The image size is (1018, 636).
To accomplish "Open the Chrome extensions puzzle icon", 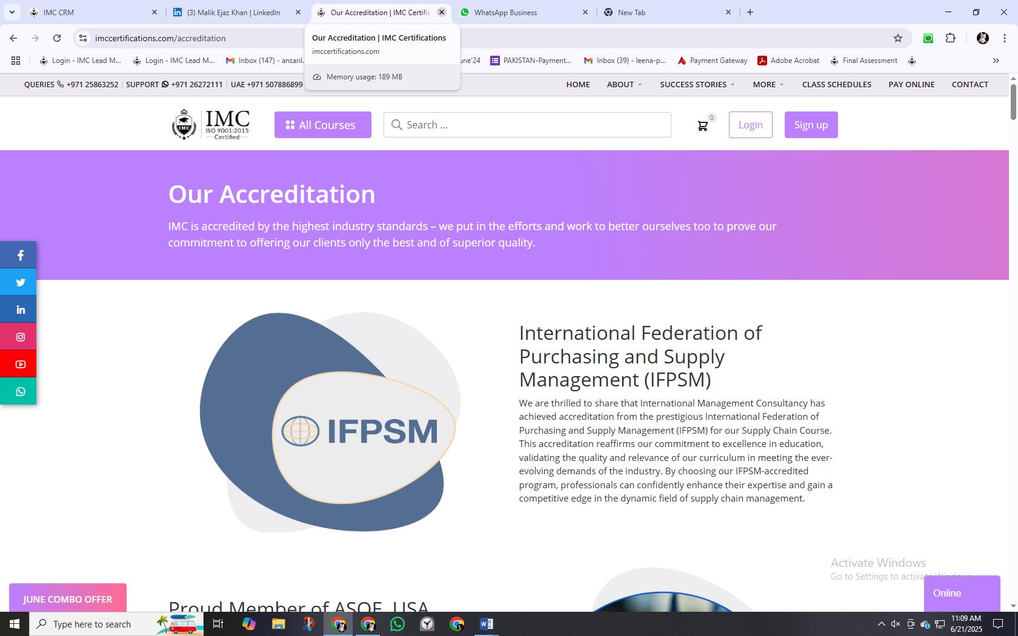I will click(x=950, y=38).
